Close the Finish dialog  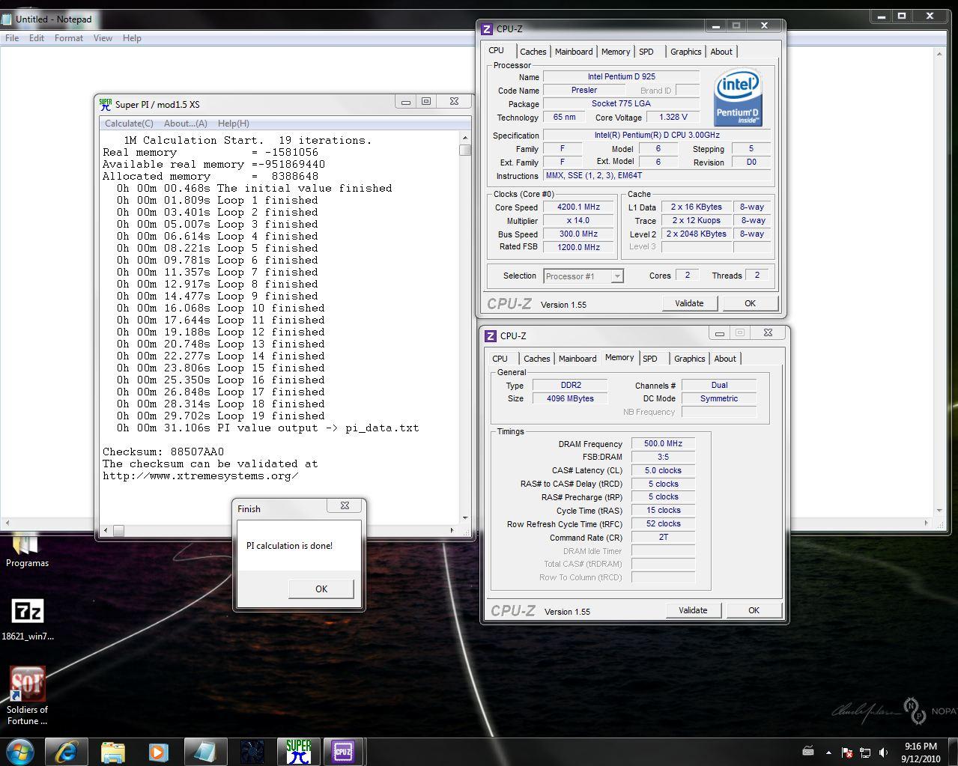coord(345,506)
